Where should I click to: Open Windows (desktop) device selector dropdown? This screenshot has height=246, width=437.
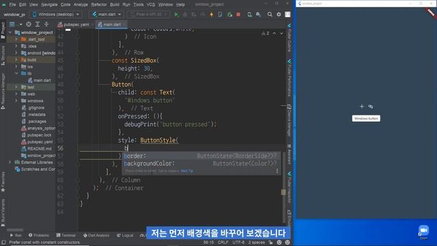pyautogui.click(x=56, y=14)
